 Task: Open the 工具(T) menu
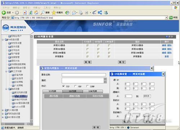coord(47,8)
